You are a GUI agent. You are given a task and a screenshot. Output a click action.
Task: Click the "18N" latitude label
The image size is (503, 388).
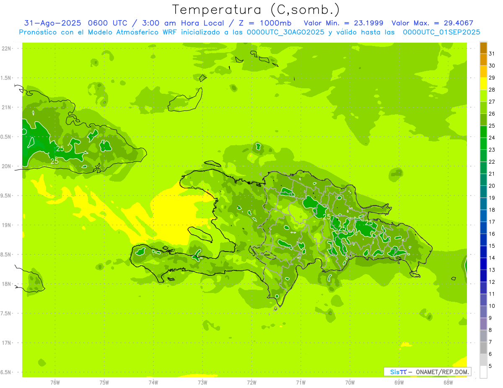click(6, 284)
